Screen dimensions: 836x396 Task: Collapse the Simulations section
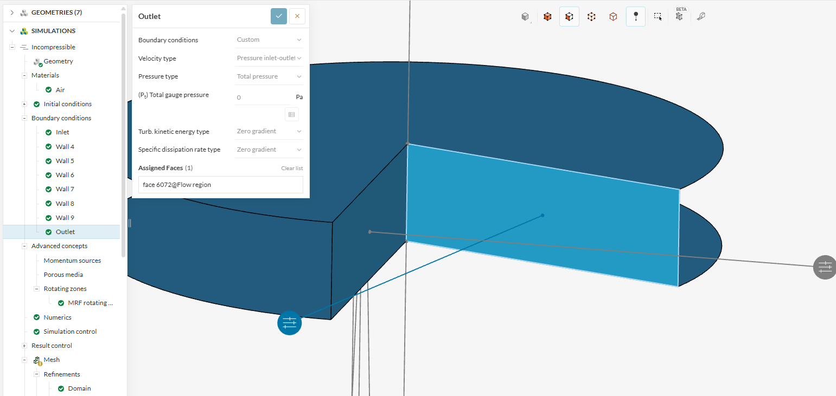point(12,31)
